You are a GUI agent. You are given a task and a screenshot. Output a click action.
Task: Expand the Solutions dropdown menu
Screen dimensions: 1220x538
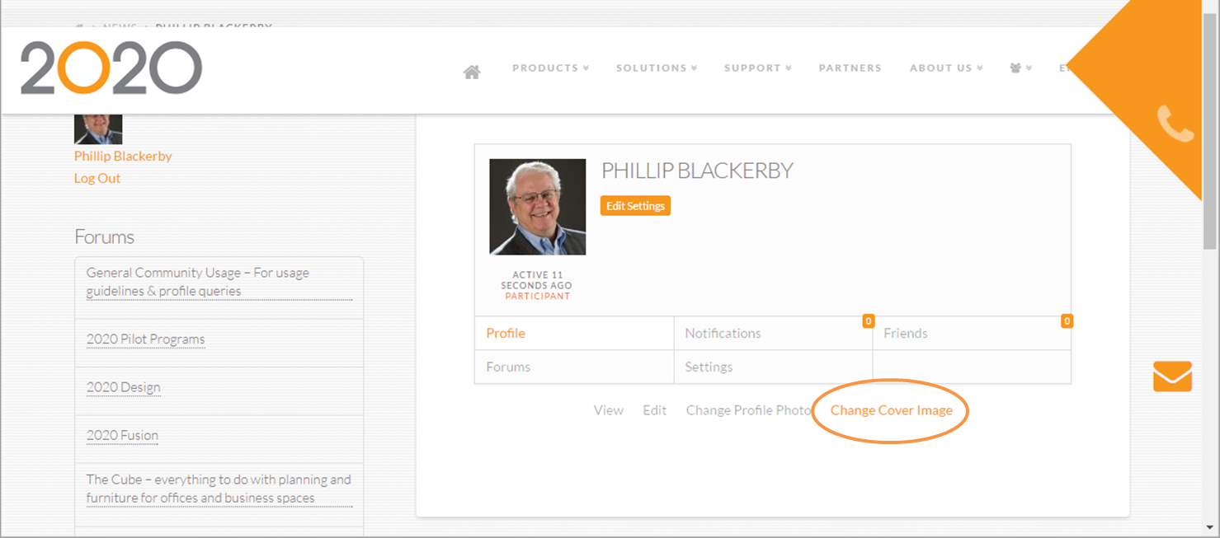[x=656, y=68]
